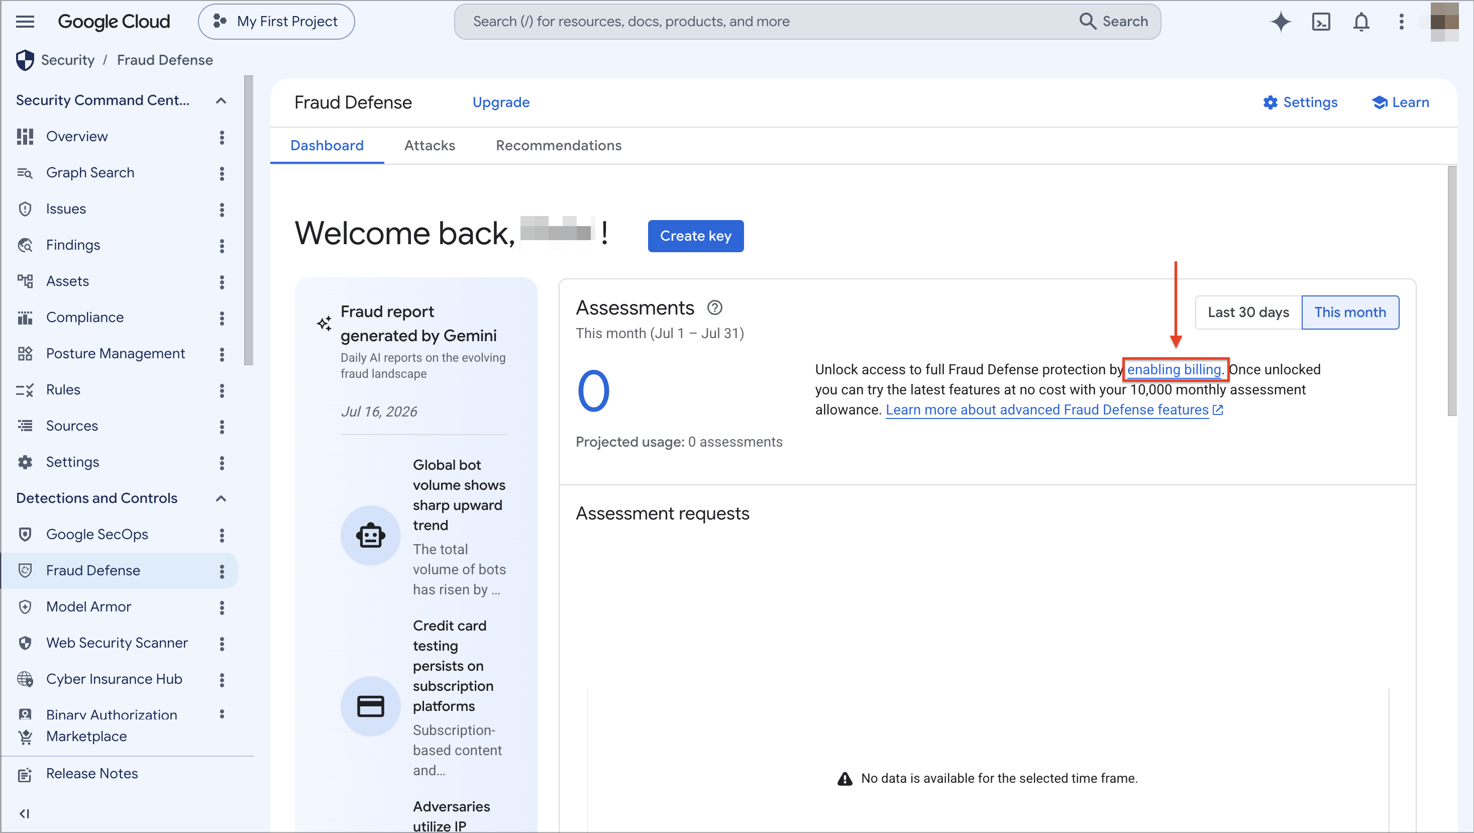Open Gemini AI assistant sparkle icon

1281,22
